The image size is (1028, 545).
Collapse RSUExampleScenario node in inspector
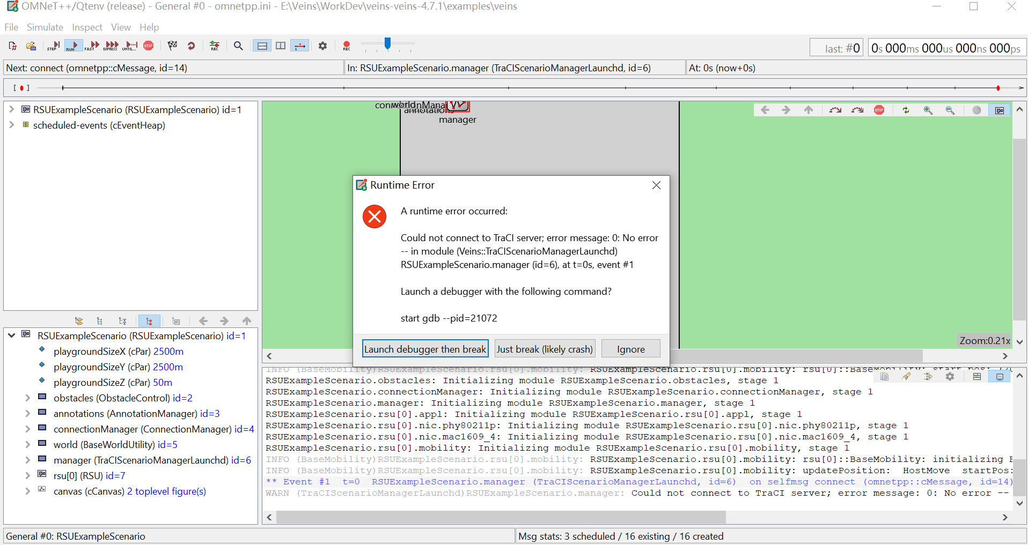(x=11, y=335)
